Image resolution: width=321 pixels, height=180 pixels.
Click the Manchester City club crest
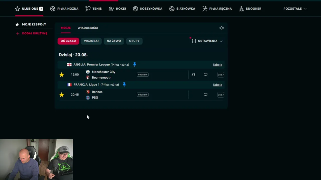[88, 72]
